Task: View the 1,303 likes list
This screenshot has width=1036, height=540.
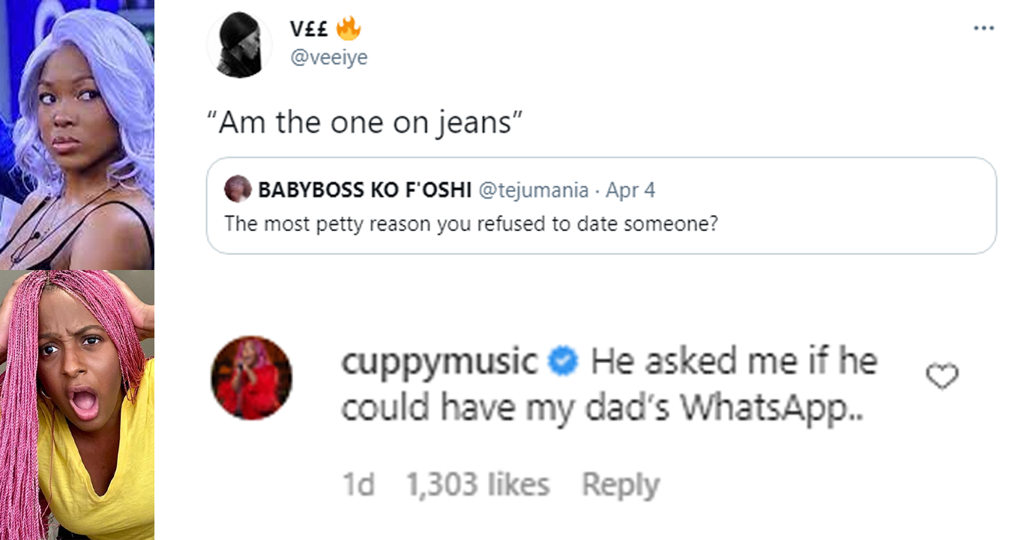Action: coord(478,485)
